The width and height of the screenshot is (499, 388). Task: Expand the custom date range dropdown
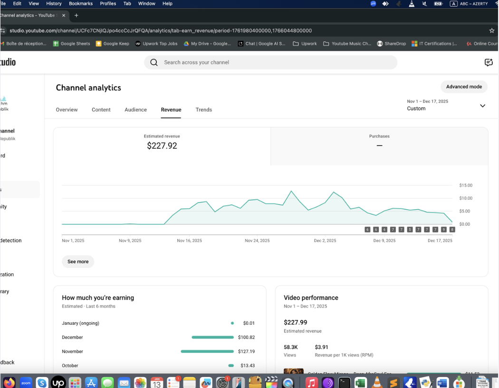(x=482, y=106)
